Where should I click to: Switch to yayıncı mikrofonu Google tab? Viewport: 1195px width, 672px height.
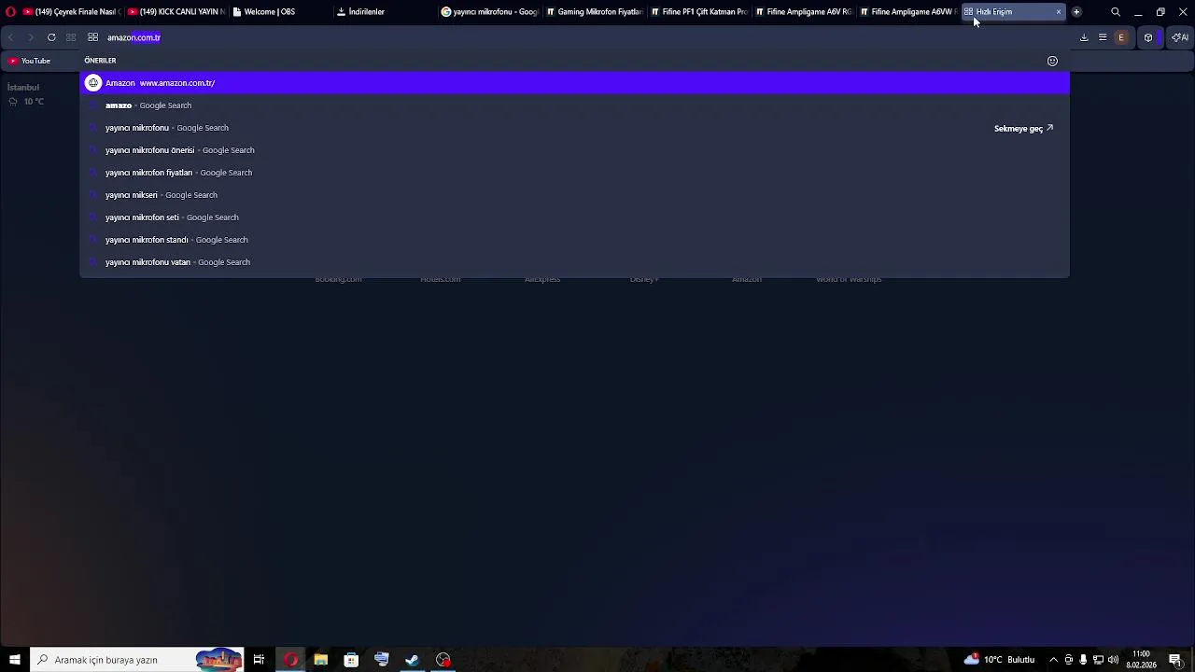[489, 12]
